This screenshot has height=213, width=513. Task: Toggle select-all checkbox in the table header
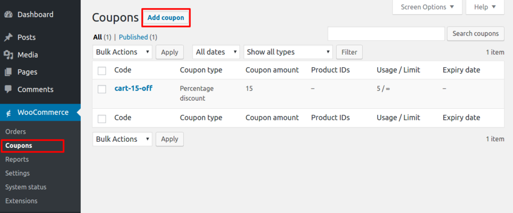[x=102, y=71]
